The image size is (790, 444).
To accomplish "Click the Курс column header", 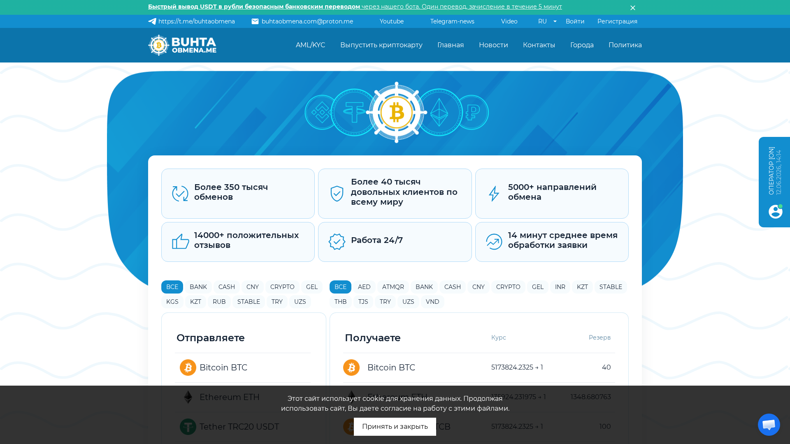I will (499, 338).
